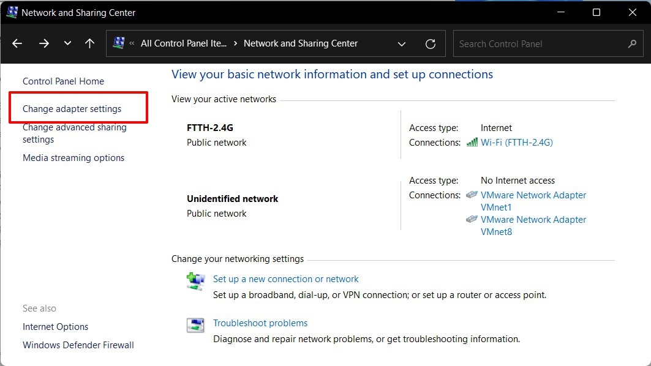Click the search magnifier icon
The image size is (651, 366).
click(x=633, y=44)
